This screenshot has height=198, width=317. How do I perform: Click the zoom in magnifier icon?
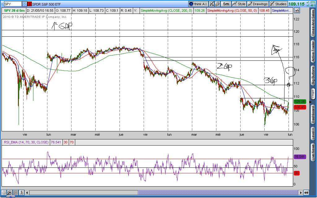10,192
